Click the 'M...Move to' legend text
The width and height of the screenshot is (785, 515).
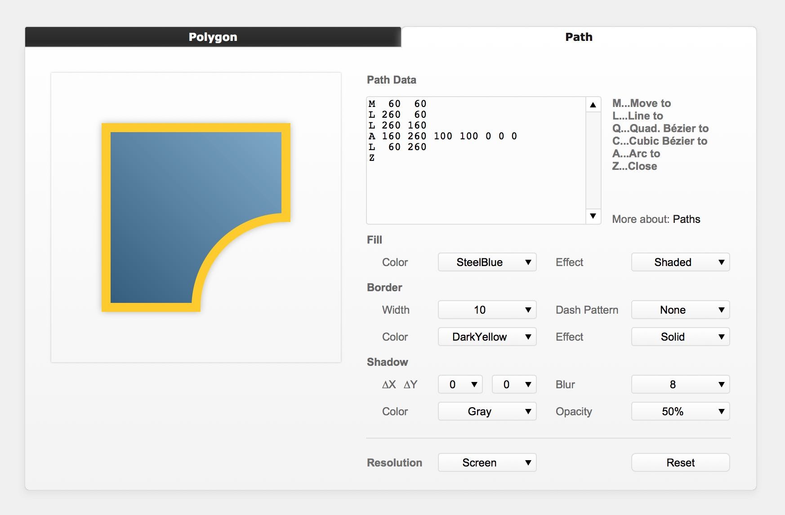[642, 103]
